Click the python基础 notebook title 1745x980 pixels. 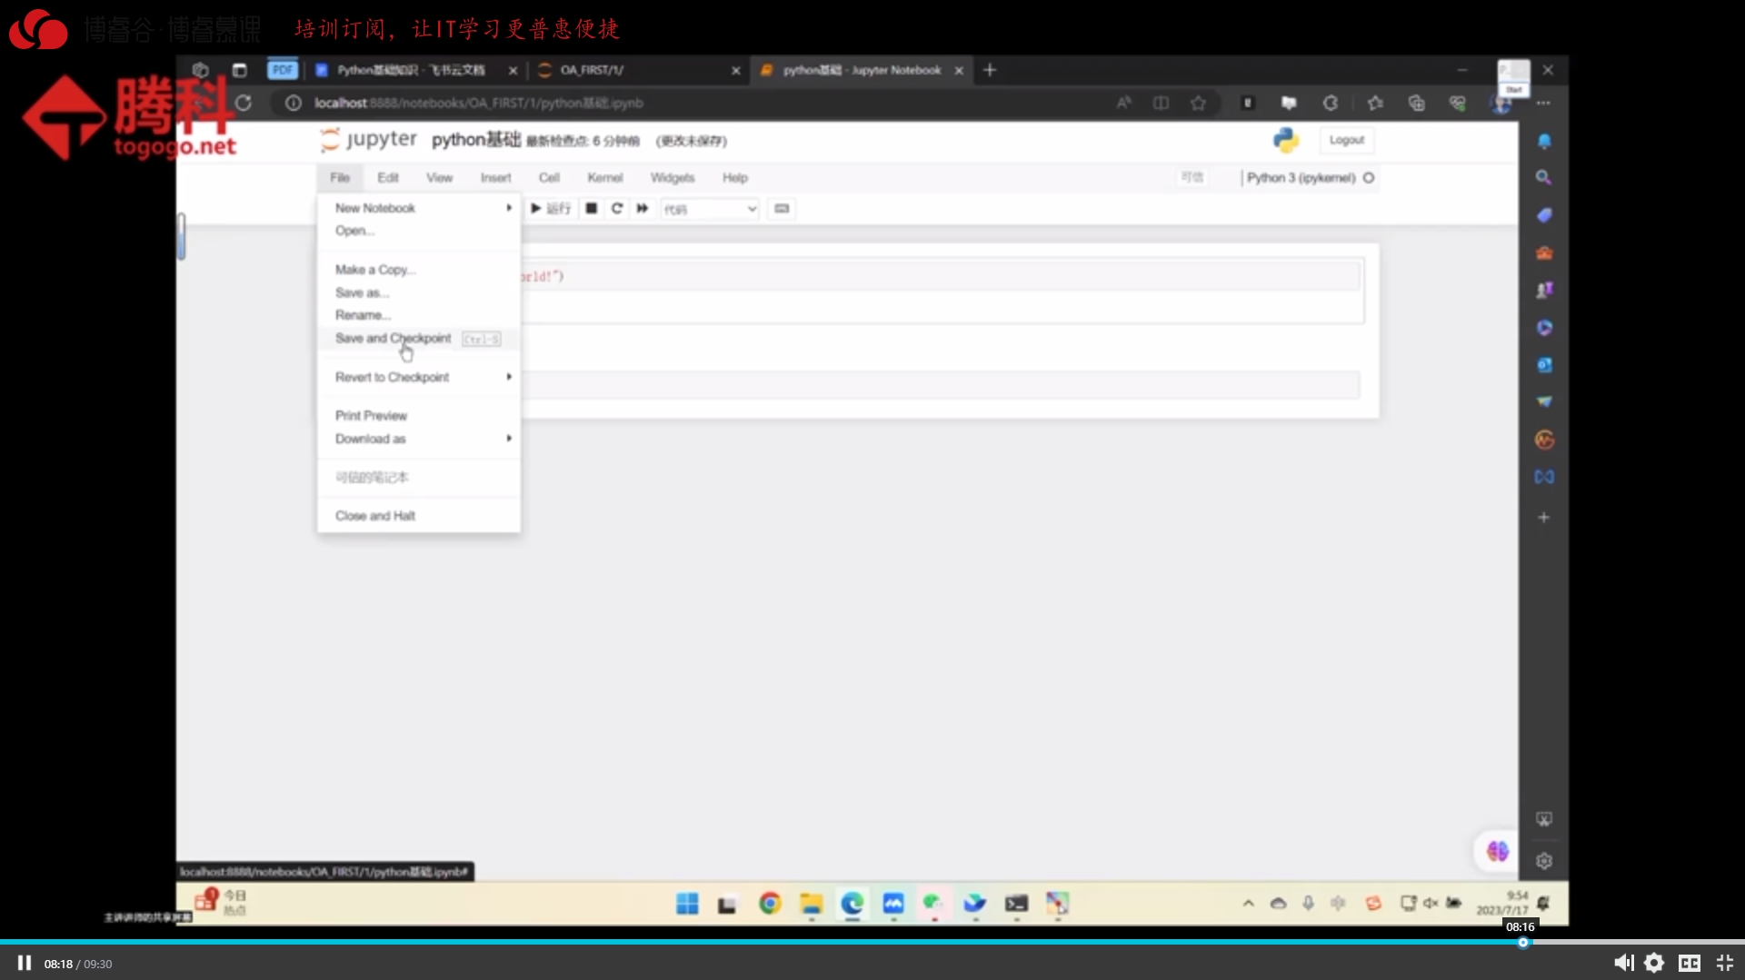pos(476,140)
